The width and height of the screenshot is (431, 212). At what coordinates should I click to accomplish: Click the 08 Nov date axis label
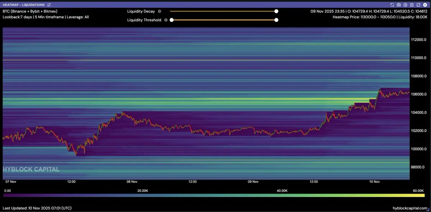(x=131, y=182)
